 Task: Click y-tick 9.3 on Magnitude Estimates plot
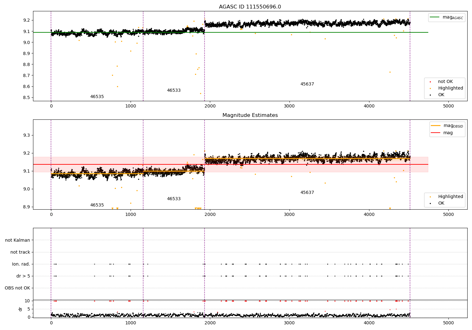(x=26, y=135)
